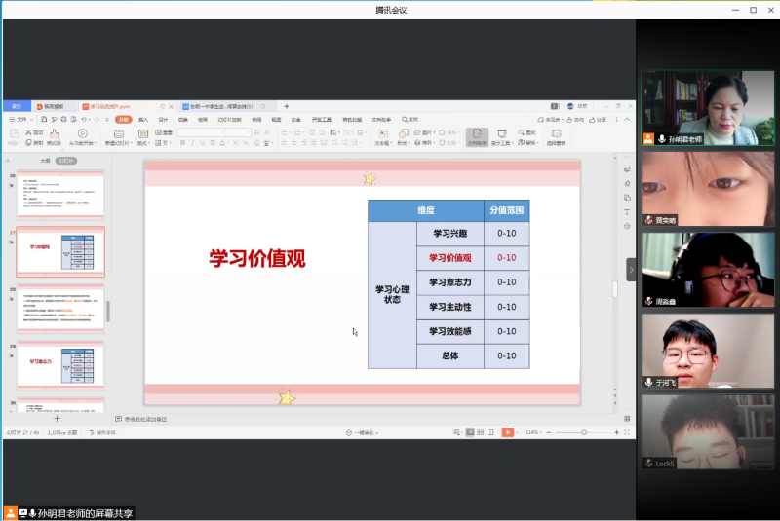Image resolution: width=780 pixels, height=521 pixels.
Task: Click the Format Painter (格式刷) icon
Action: 55,134
